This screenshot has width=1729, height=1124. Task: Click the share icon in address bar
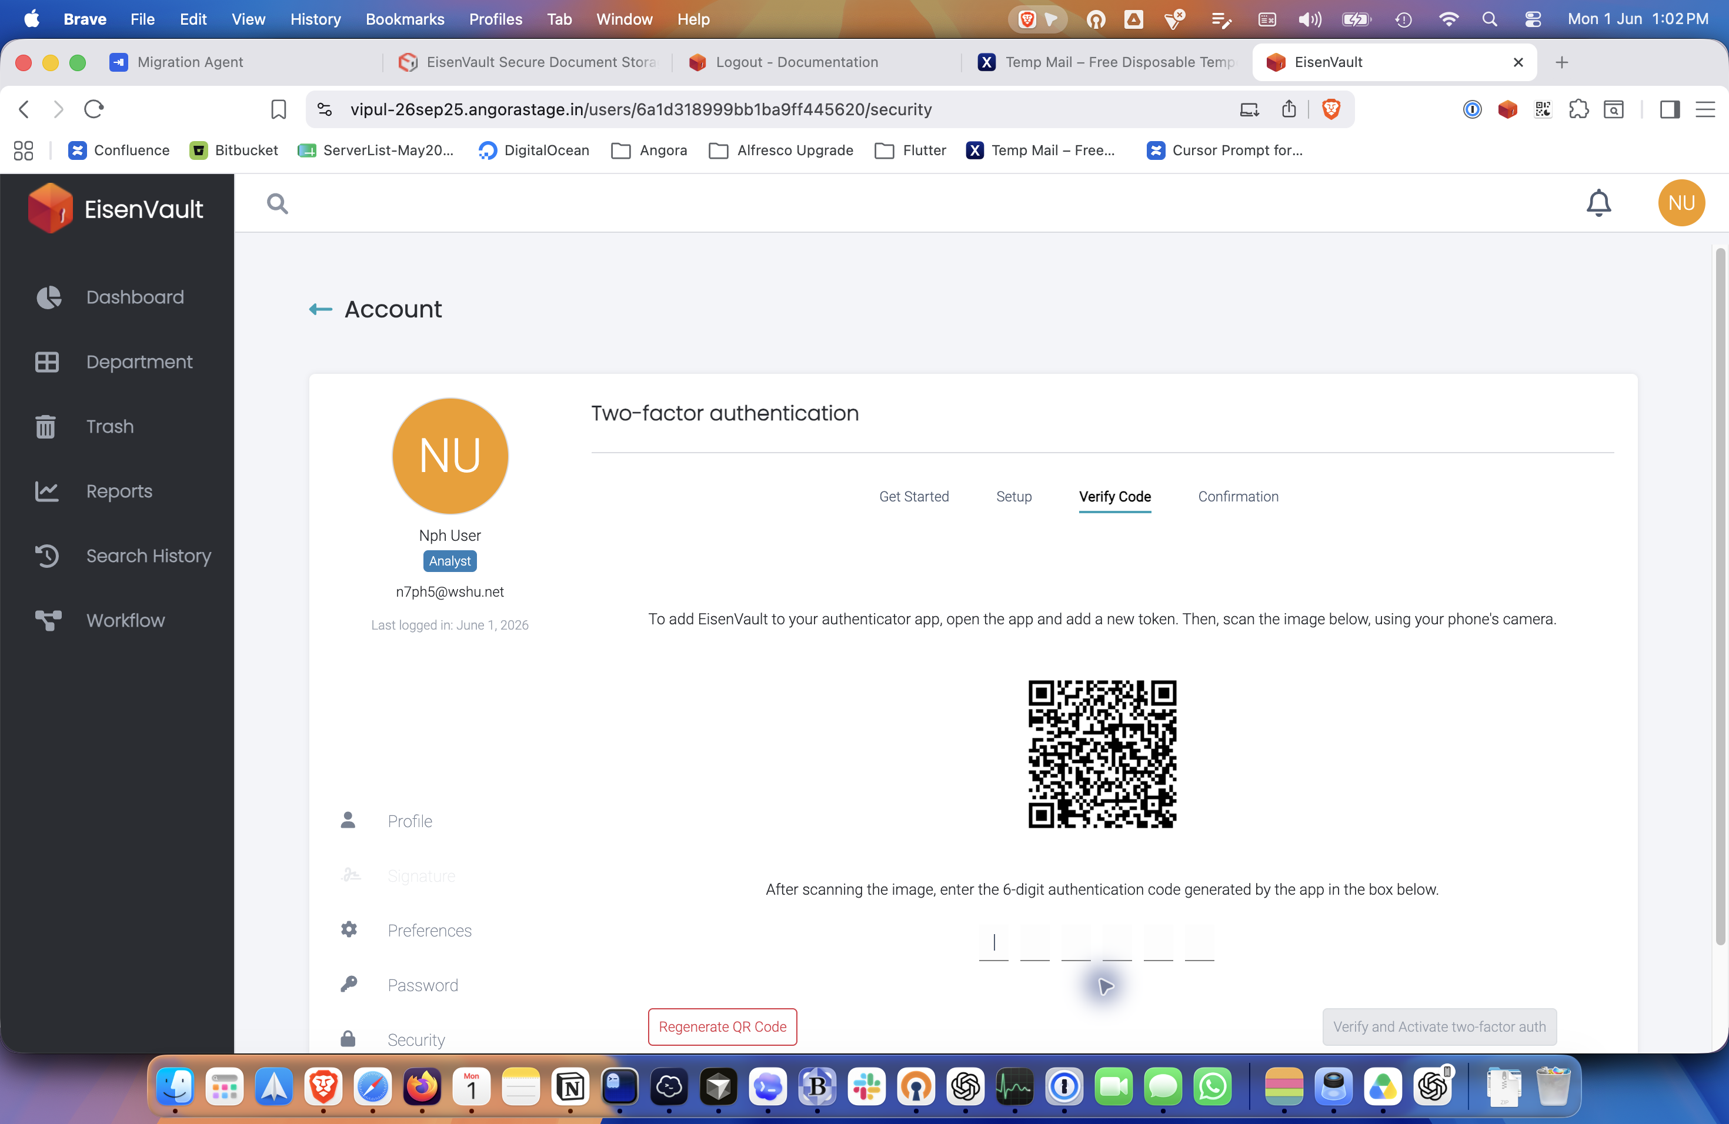(1289, 109)
